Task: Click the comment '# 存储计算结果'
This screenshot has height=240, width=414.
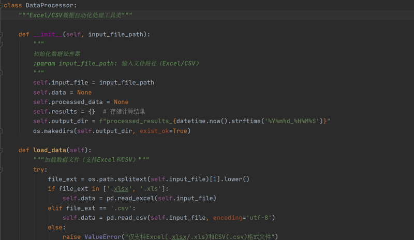Action: pos(124,111)
